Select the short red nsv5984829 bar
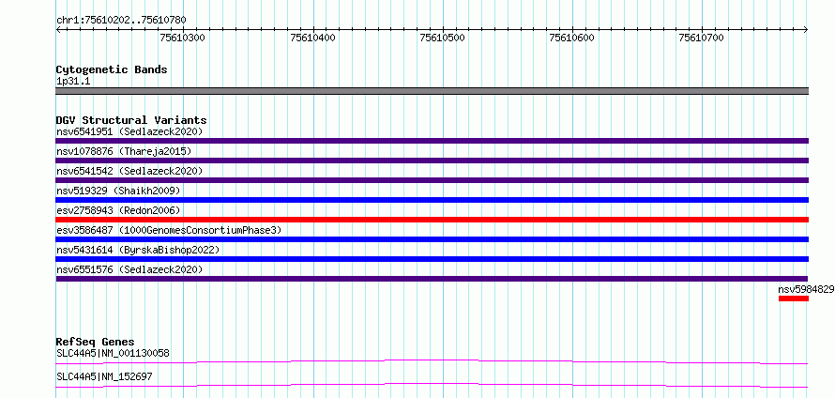 (794, 298)
